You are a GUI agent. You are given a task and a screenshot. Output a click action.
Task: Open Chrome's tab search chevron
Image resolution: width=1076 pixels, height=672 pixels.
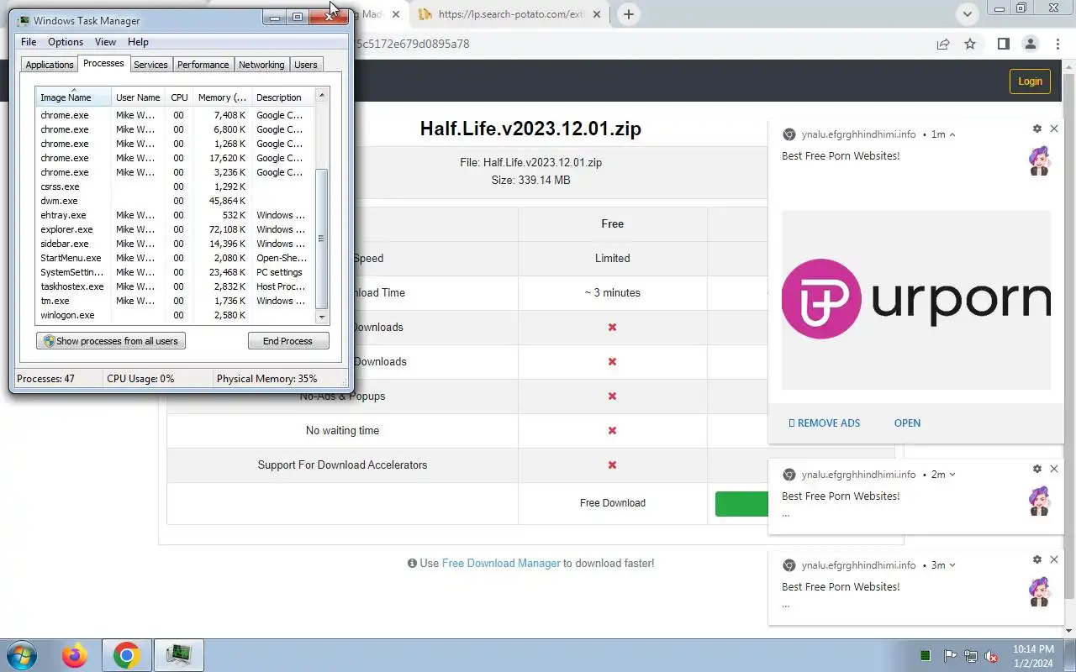[x=968, y=13]
